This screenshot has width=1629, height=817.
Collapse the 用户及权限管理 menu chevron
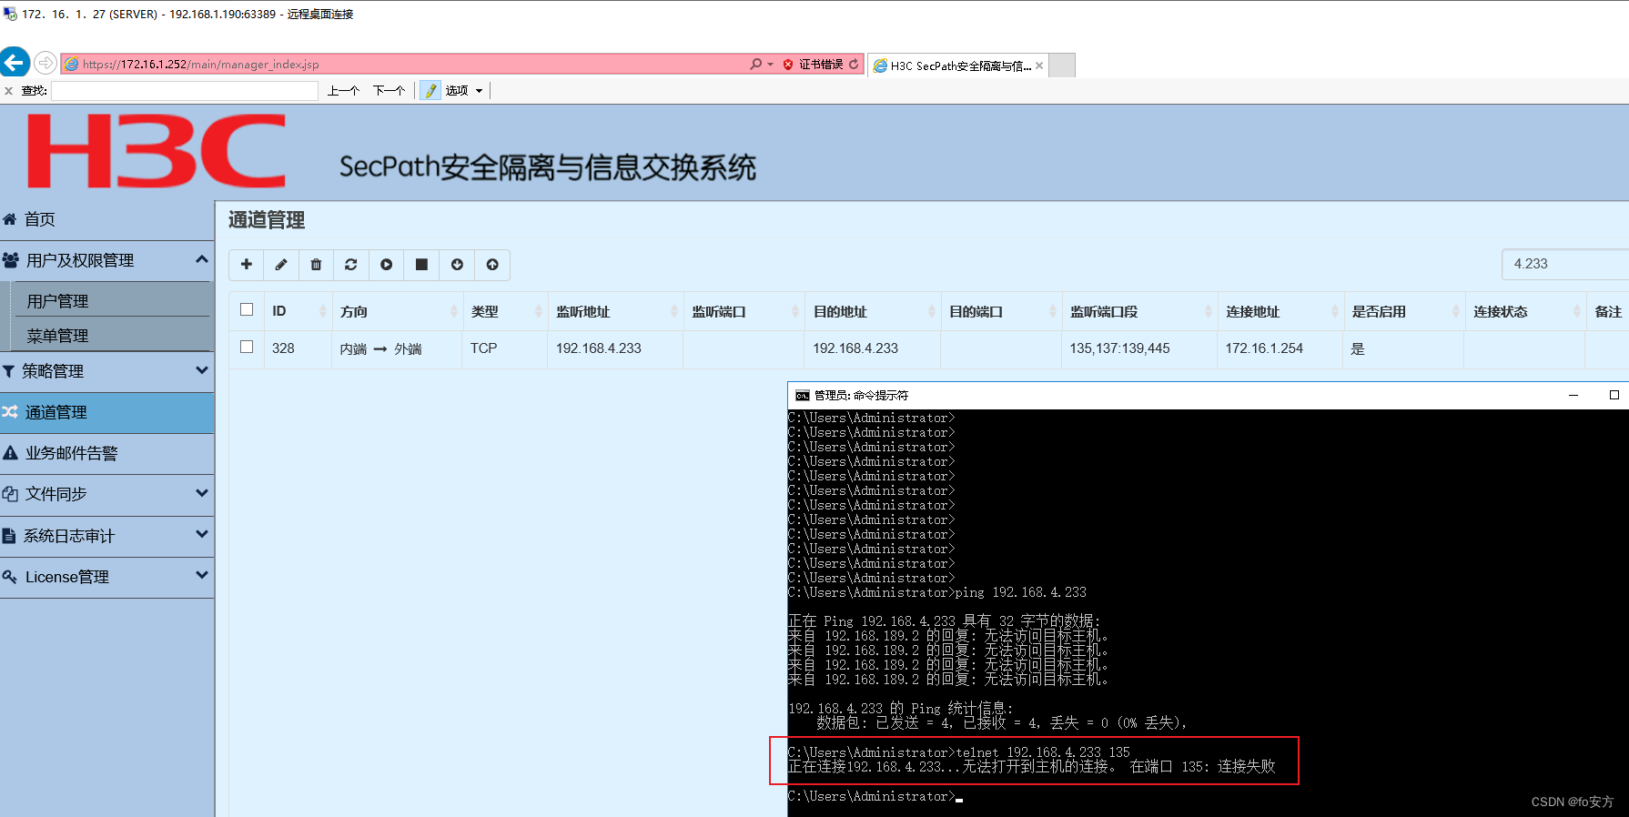(x=202, y=259)
